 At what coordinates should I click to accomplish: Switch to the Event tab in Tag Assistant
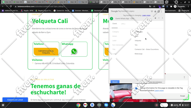coord(115,24)
